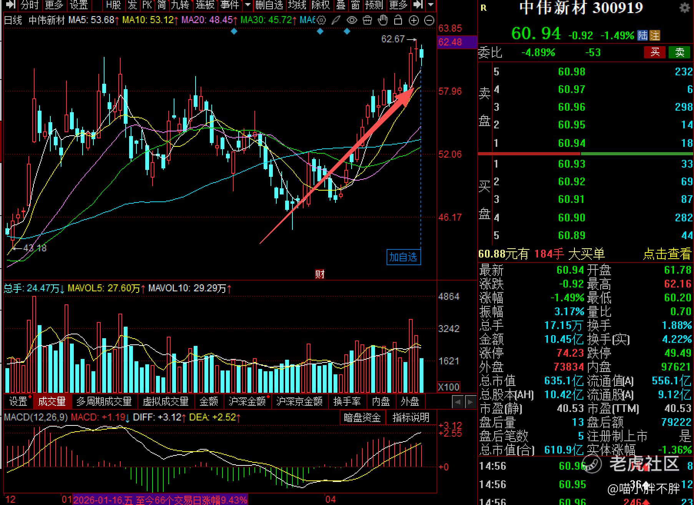Click the green 卖 sell button

click(679, 52)
